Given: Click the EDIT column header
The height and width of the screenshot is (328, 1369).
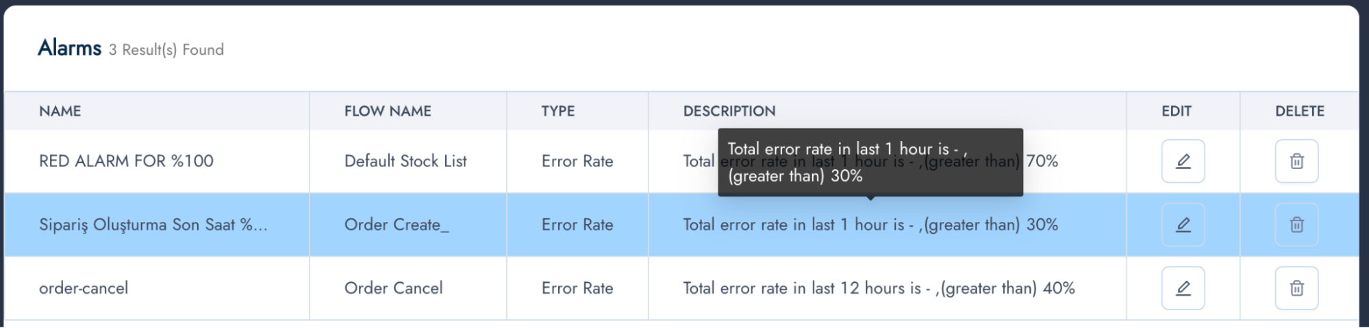Looking at the screenshot, I should [1177, 111].
